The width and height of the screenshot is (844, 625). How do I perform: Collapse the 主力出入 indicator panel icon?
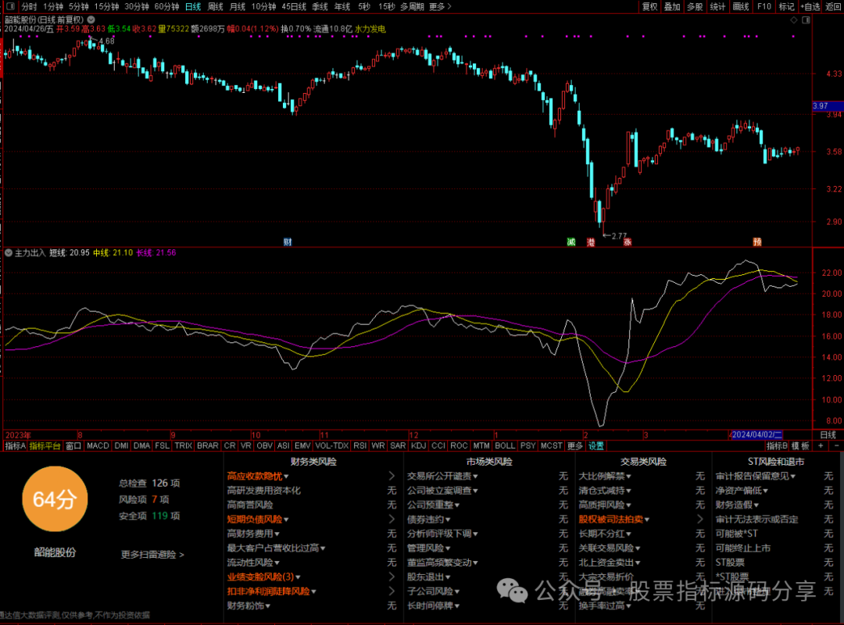pyautogui.click(x=9, y=252)
